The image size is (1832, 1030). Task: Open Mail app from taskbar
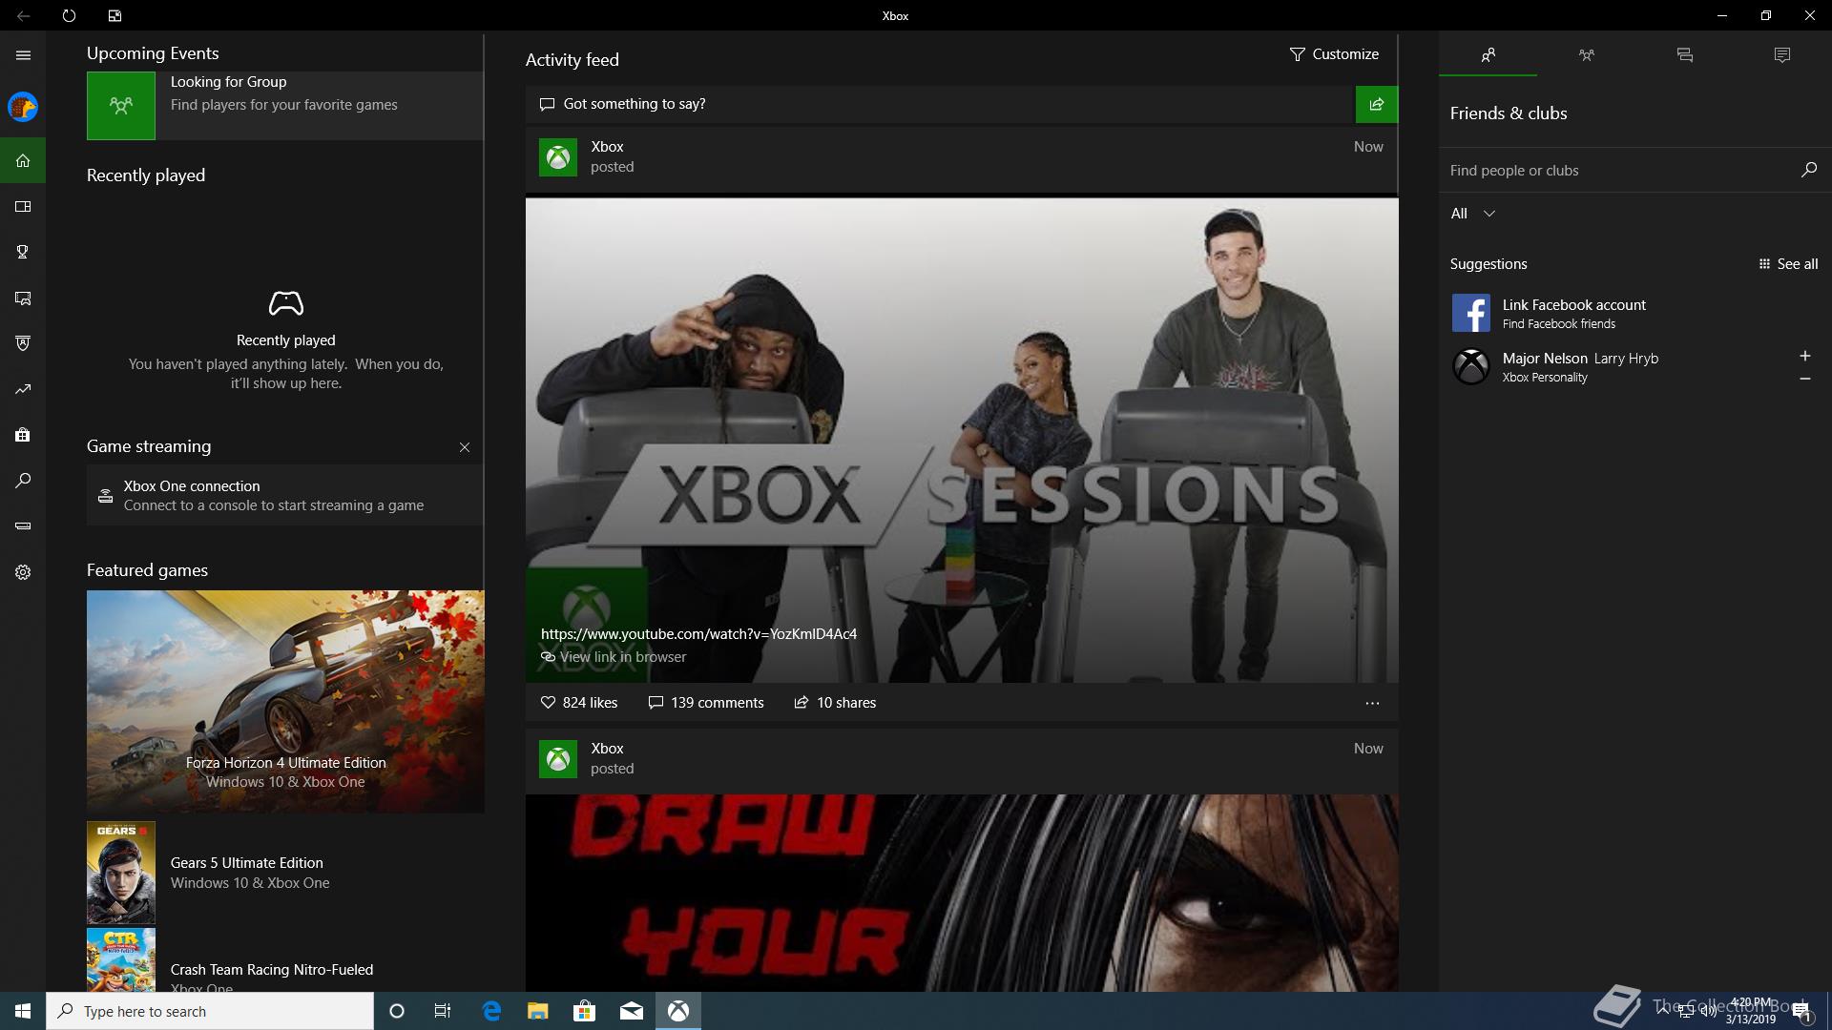(x=632, y=1011)
